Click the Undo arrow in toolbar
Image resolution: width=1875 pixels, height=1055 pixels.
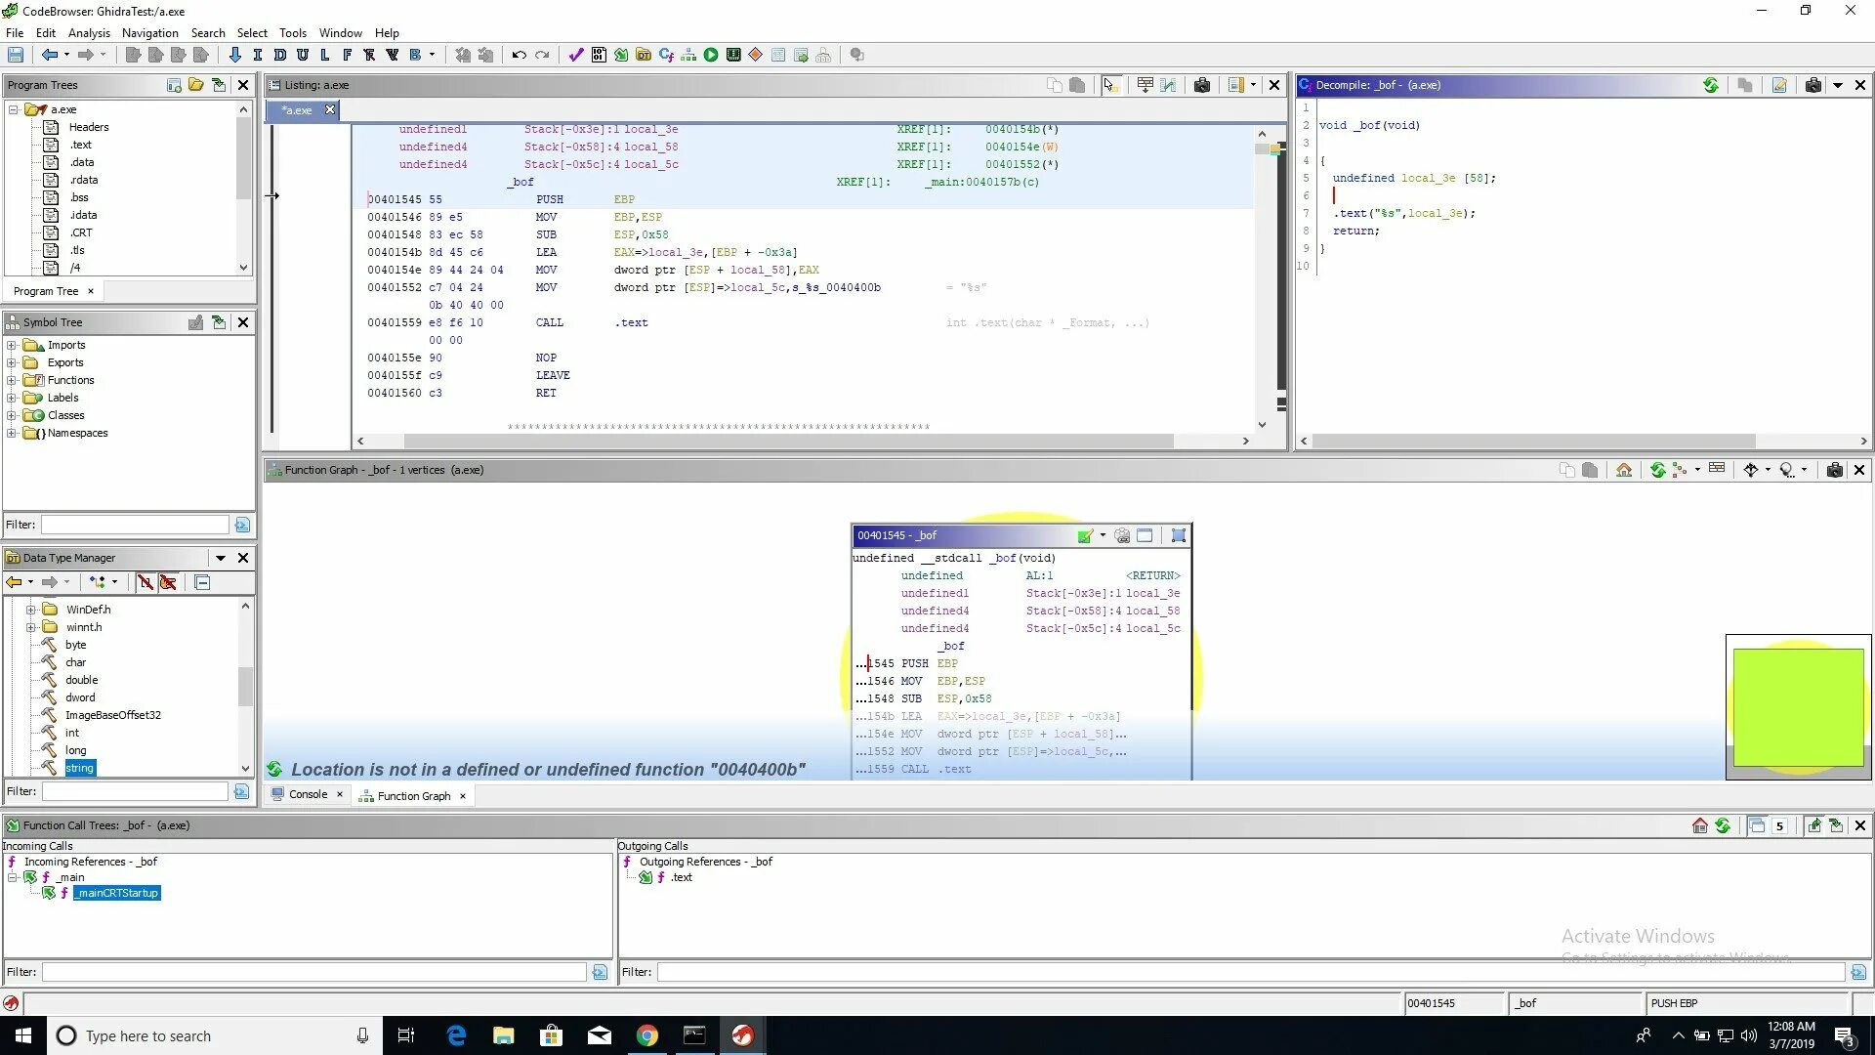click(x=519, y=55)
